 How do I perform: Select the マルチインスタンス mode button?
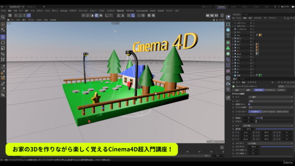coord(282,112)
